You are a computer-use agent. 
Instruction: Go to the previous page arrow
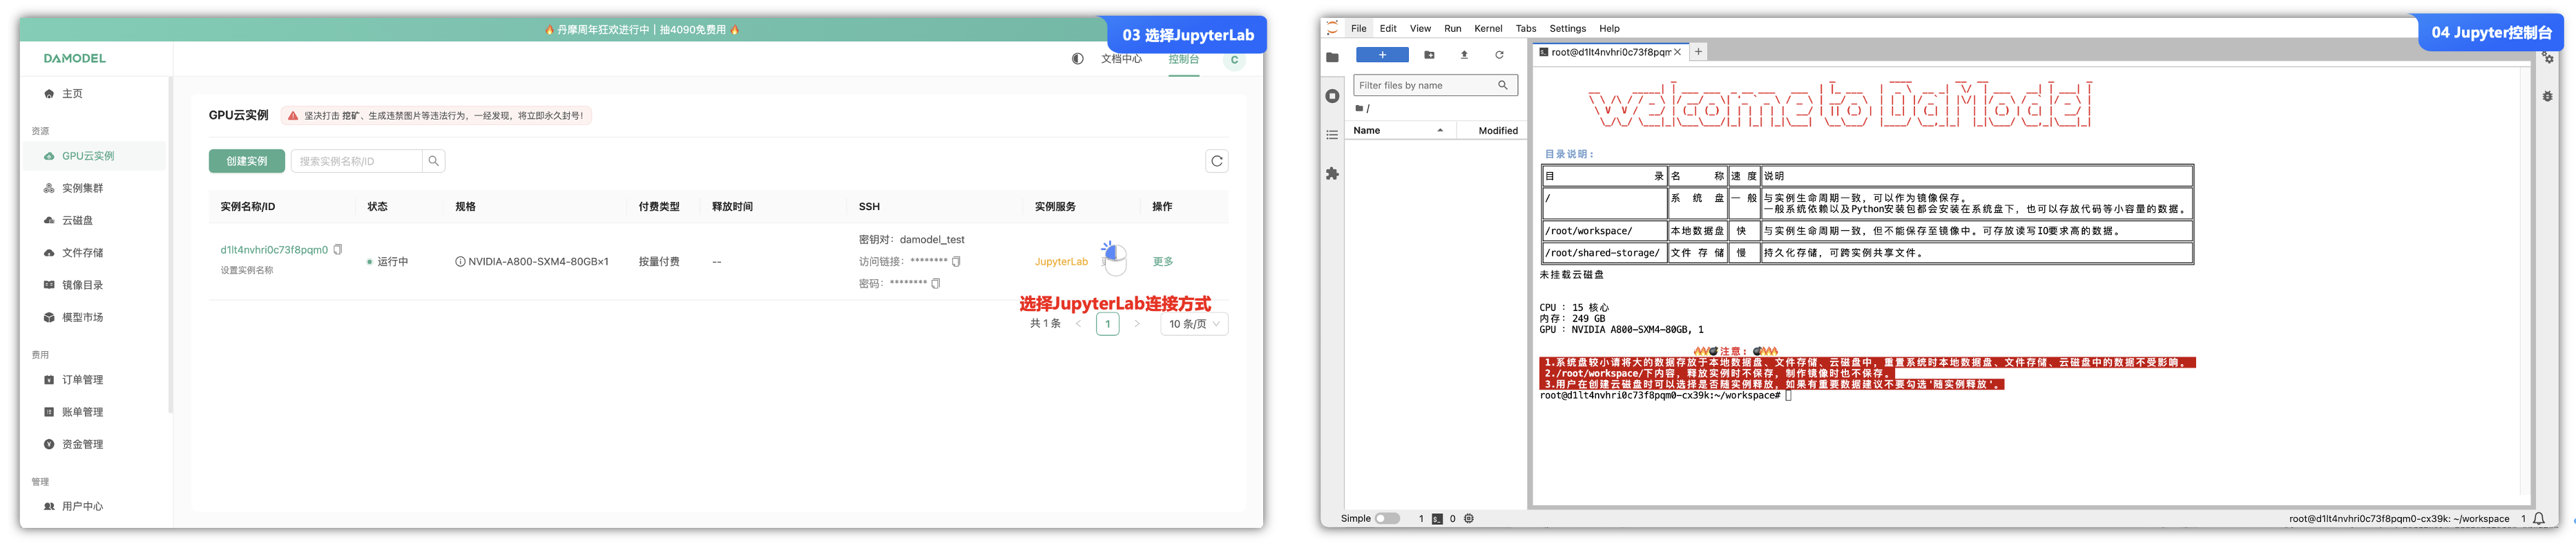tap(1078, 324)
